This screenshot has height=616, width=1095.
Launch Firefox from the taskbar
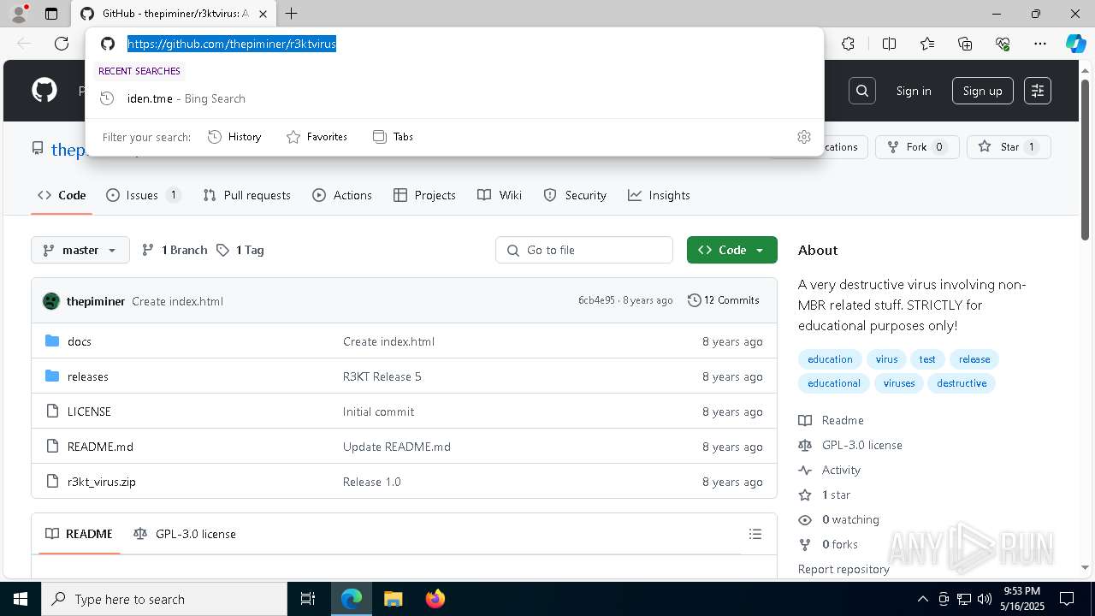coord(435,599)
